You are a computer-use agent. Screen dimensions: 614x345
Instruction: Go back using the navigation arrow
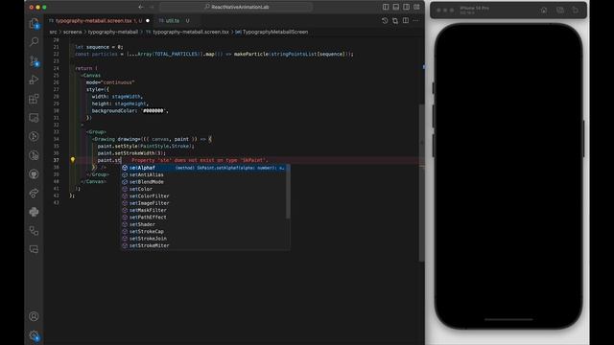[141, 7]
